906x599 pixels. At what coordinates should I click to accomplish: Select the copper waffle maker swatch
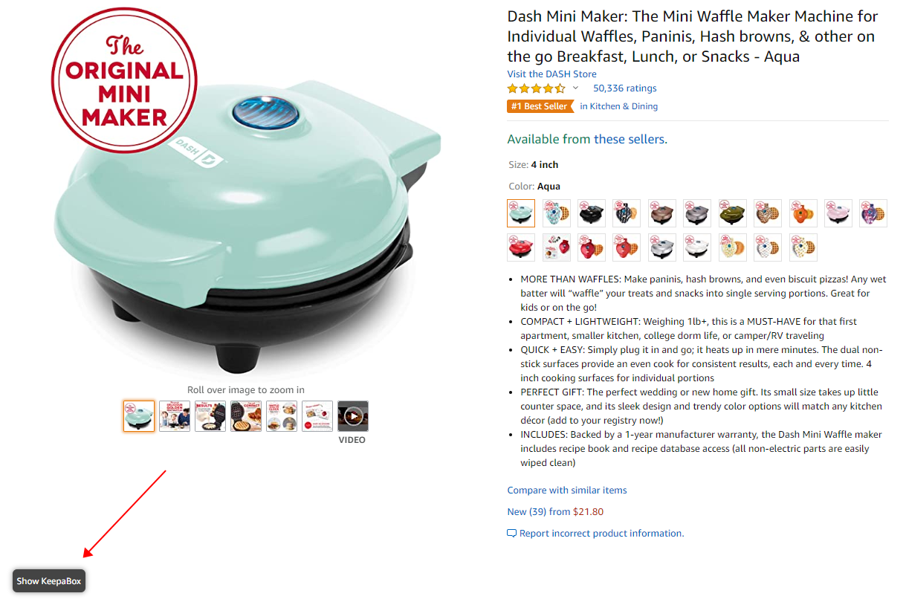coord(662,213)
